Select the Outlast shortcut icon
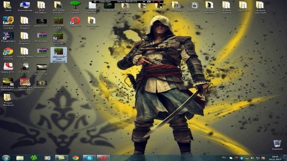The width and height of the screenshot is (287, 161). [109, 7]
